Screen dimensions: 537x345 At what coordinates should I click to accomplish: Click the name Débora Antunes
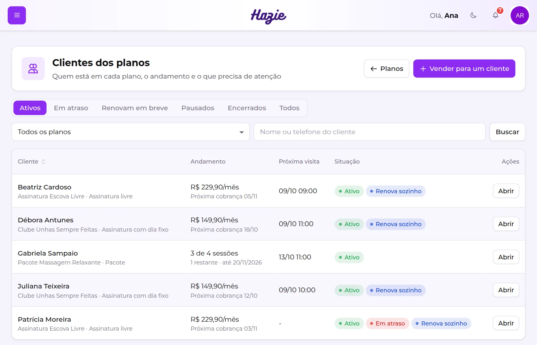(45, 220)
